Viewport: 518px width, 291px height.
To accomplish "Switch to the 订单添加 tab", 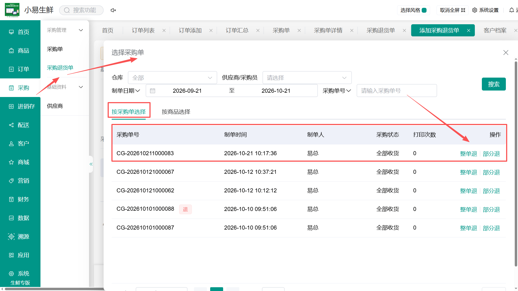I will (190, 30).
